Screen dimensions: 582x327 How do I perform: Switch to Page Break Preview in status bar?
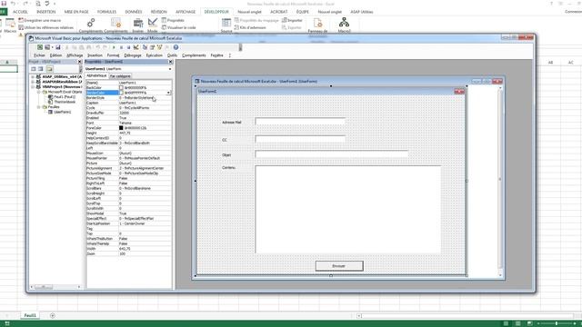pos(529,323)
